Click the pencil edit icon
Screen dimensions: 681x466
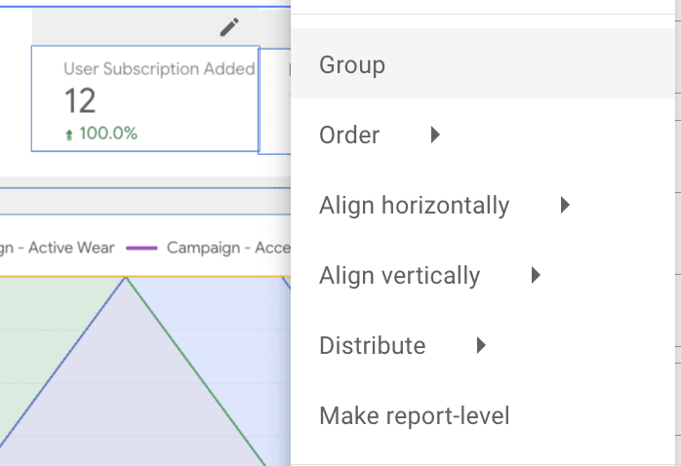(x=229, y=27)
